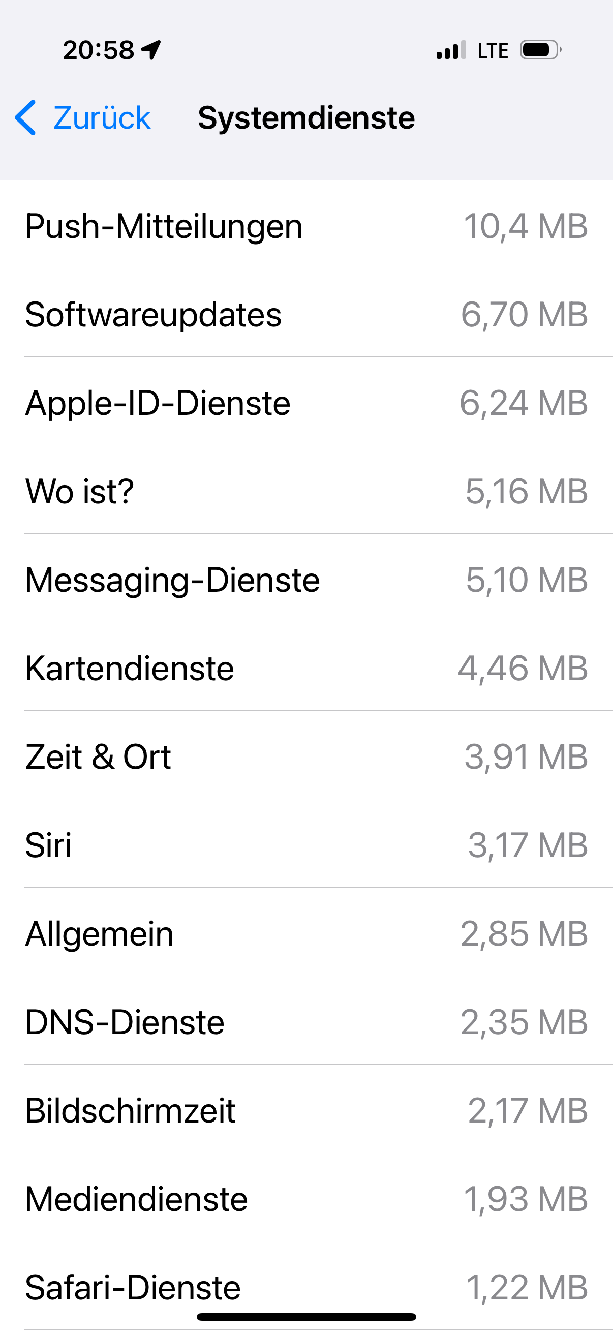Image resolution: width=613 pixels, height=1333 pixels.
Task: Select the Push-Mitteilungen row
Action: click(306, 226)
